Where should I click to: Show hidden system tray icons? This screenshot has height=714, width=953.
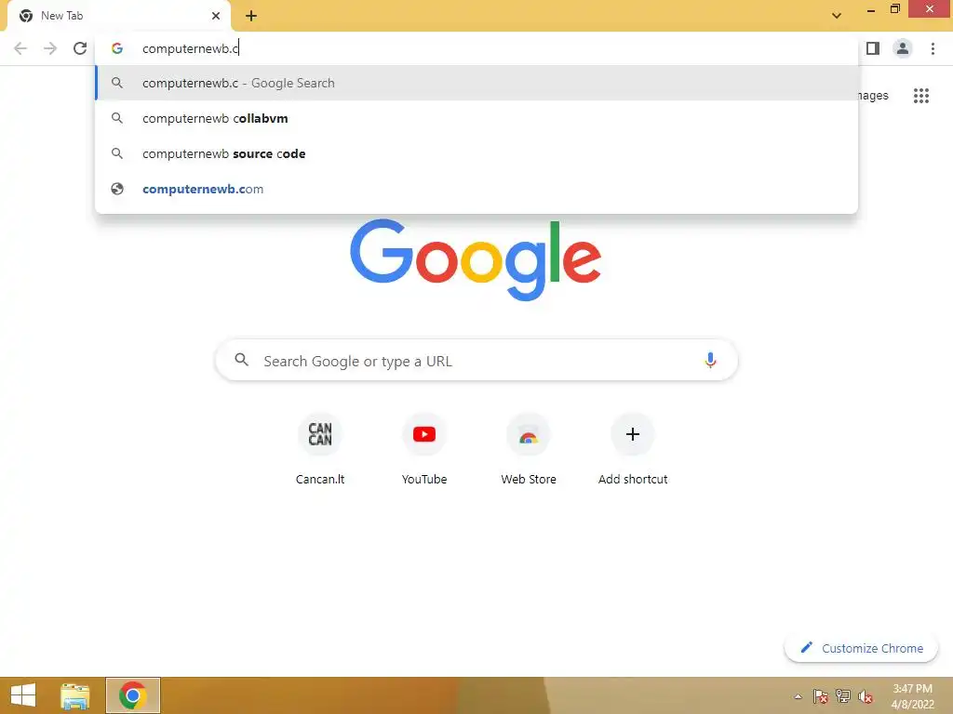click(798, 696)
